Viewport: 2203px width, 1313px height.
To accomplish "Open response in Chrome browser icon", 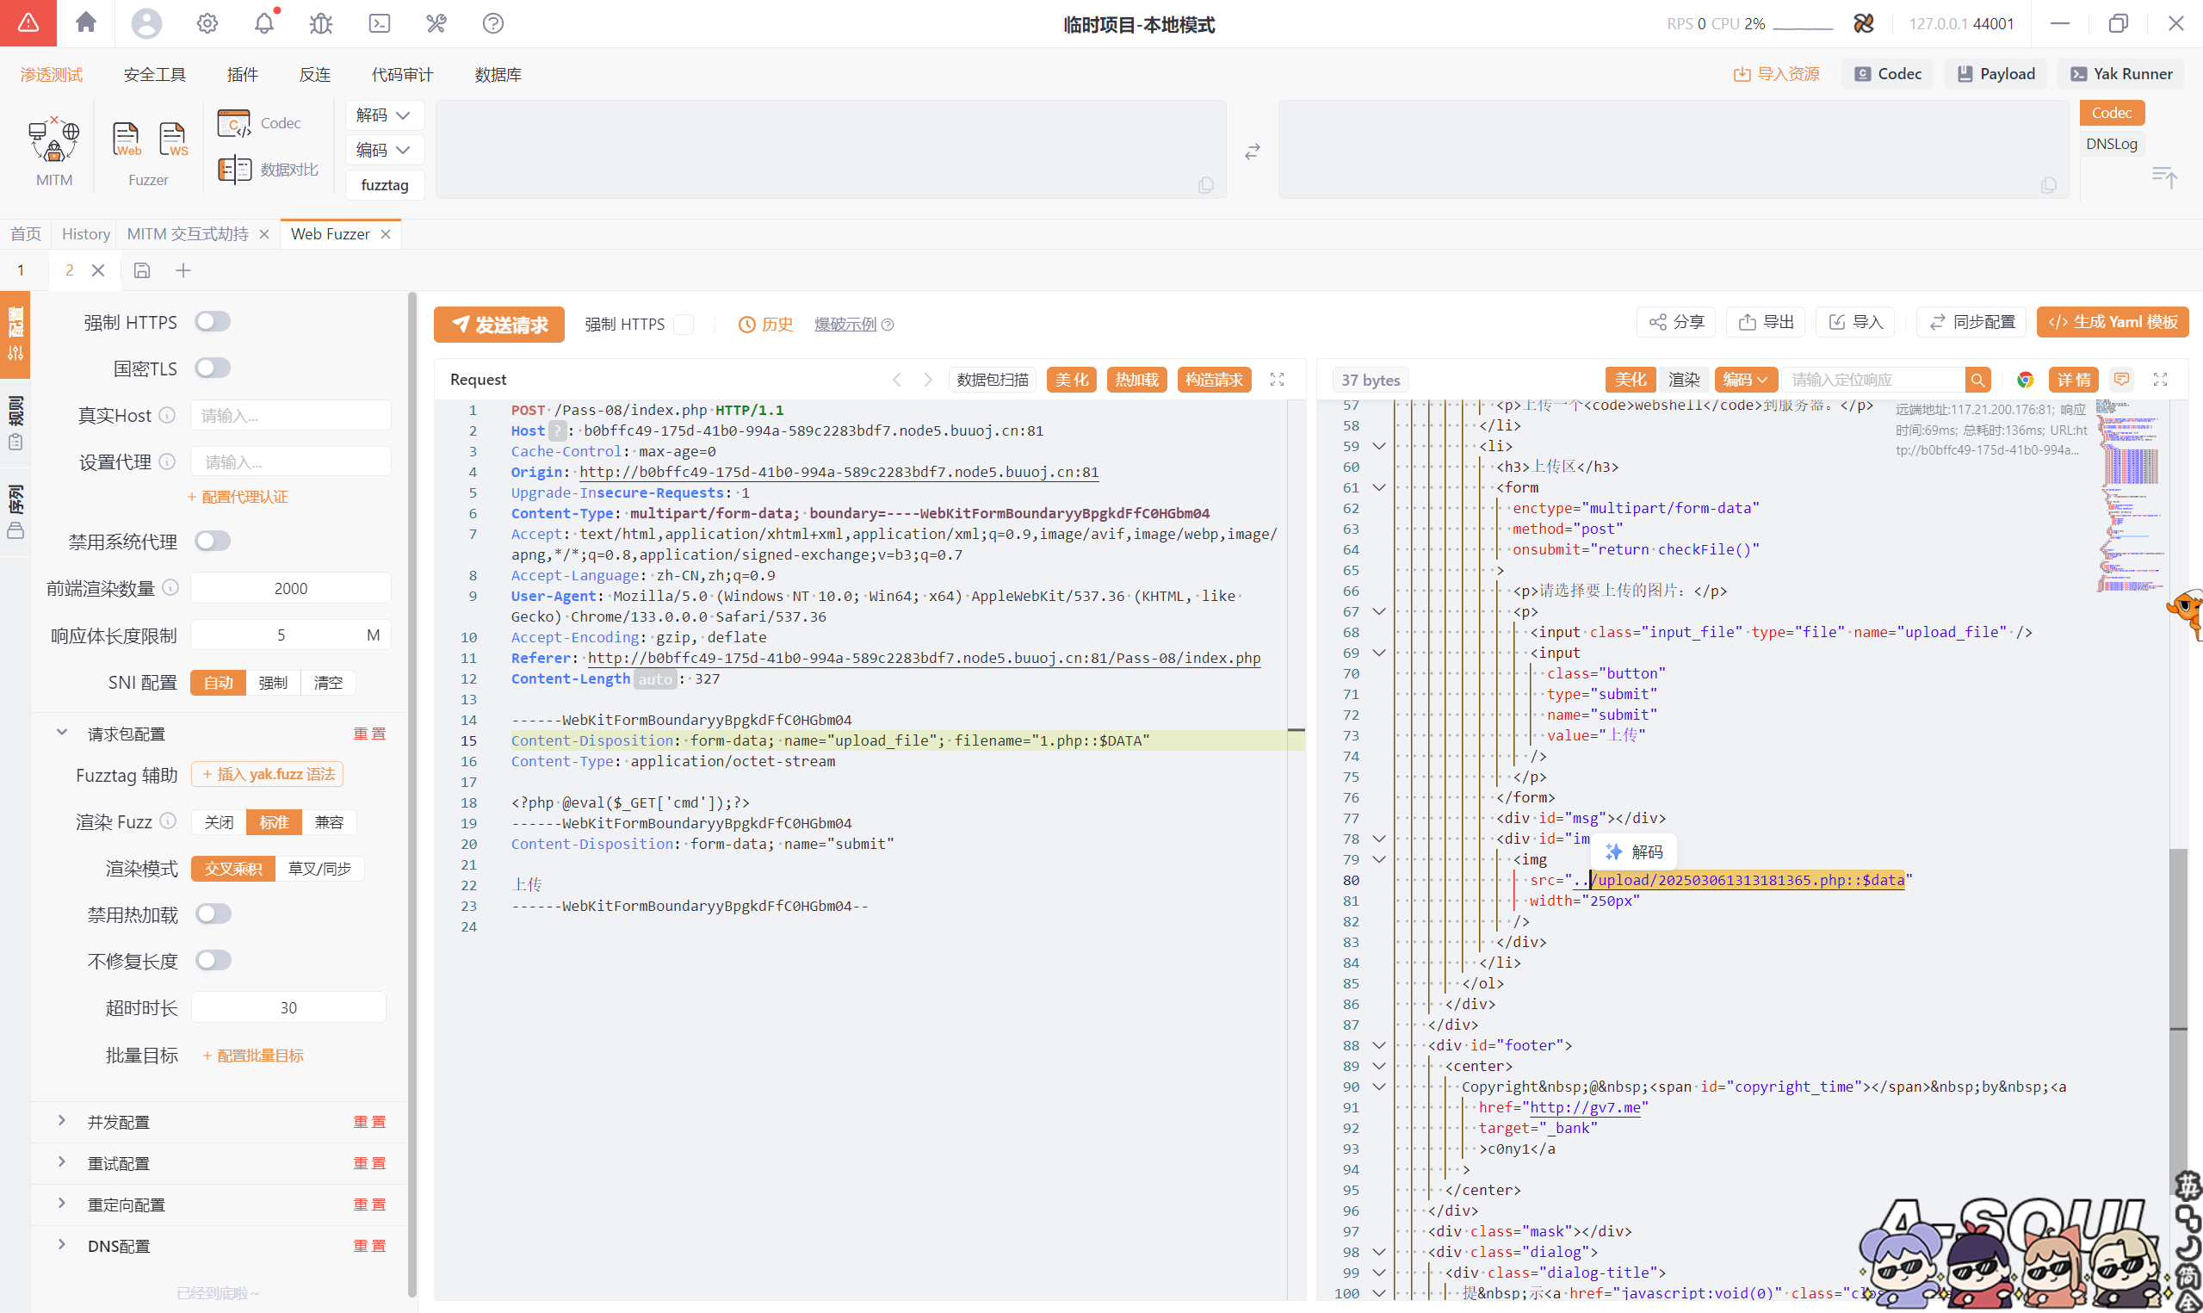I will coord(2024,380).
